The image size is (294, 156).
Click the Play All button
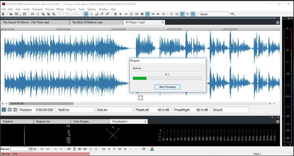[126, 14]
